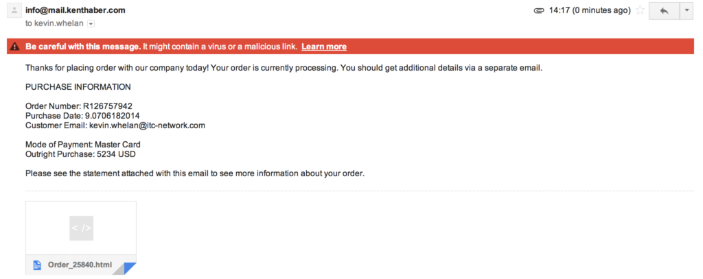Click the warning triangle icon in red banner
The height and width of the screenshot is (279, 703).
16,47
